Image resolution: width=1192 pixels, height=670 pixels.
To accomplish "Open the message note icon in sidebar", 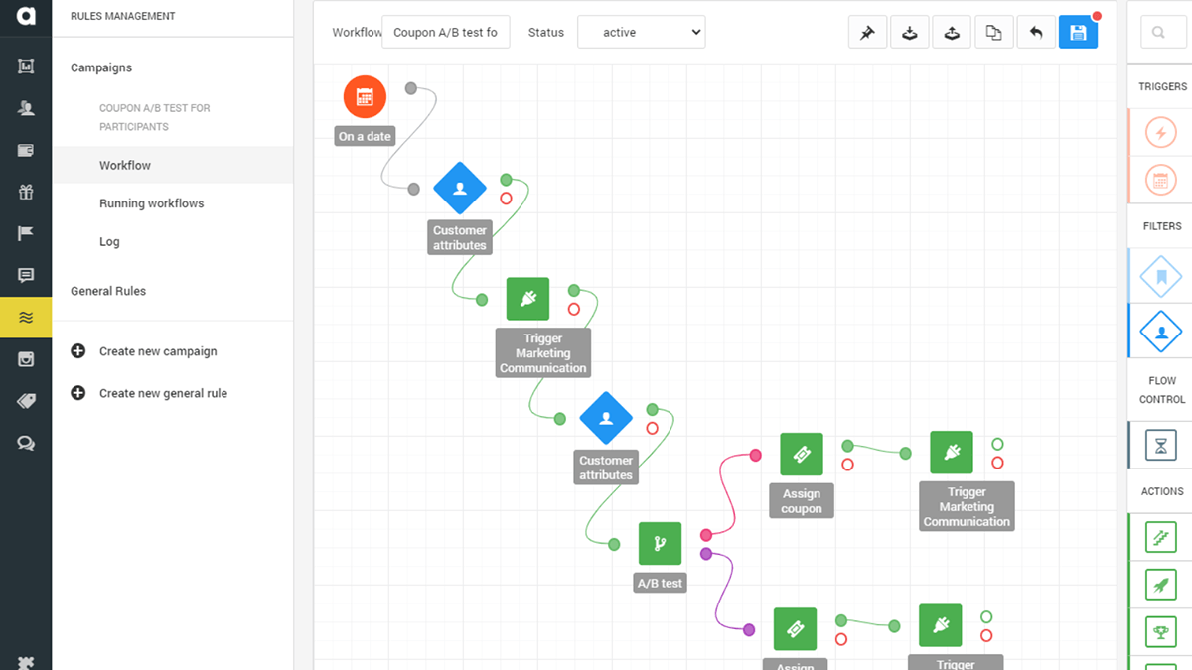I will [x=26, y=276].
